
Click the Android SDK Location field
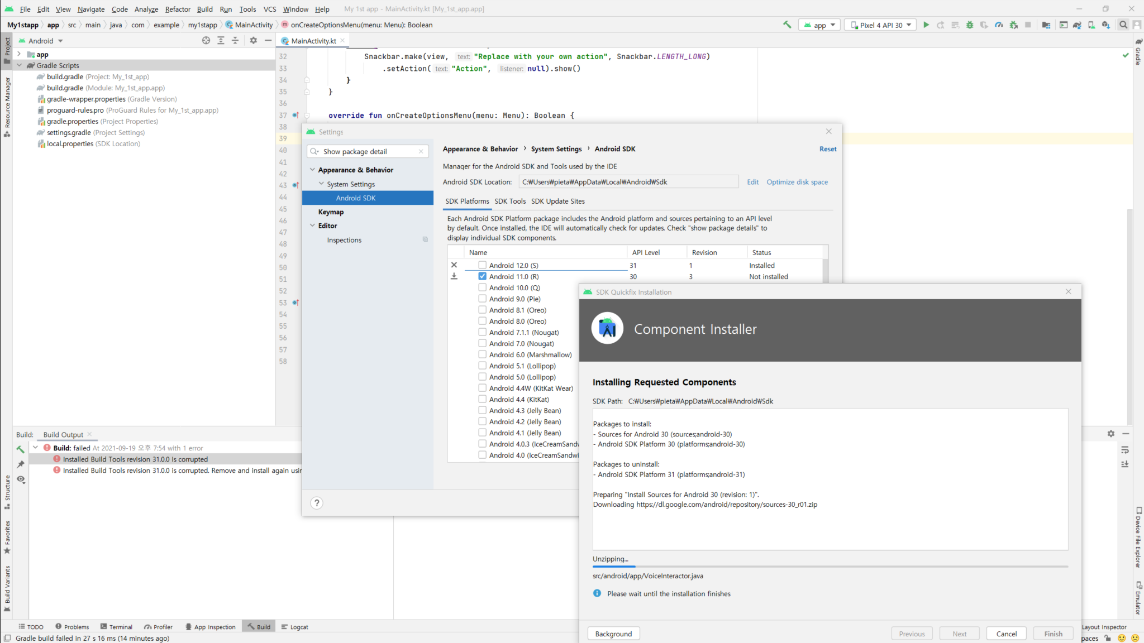[x=628, y=182]
